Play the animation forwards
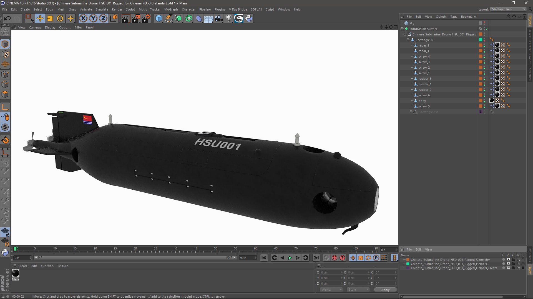This screenshot has width=533, height=299. click(290, 258)
